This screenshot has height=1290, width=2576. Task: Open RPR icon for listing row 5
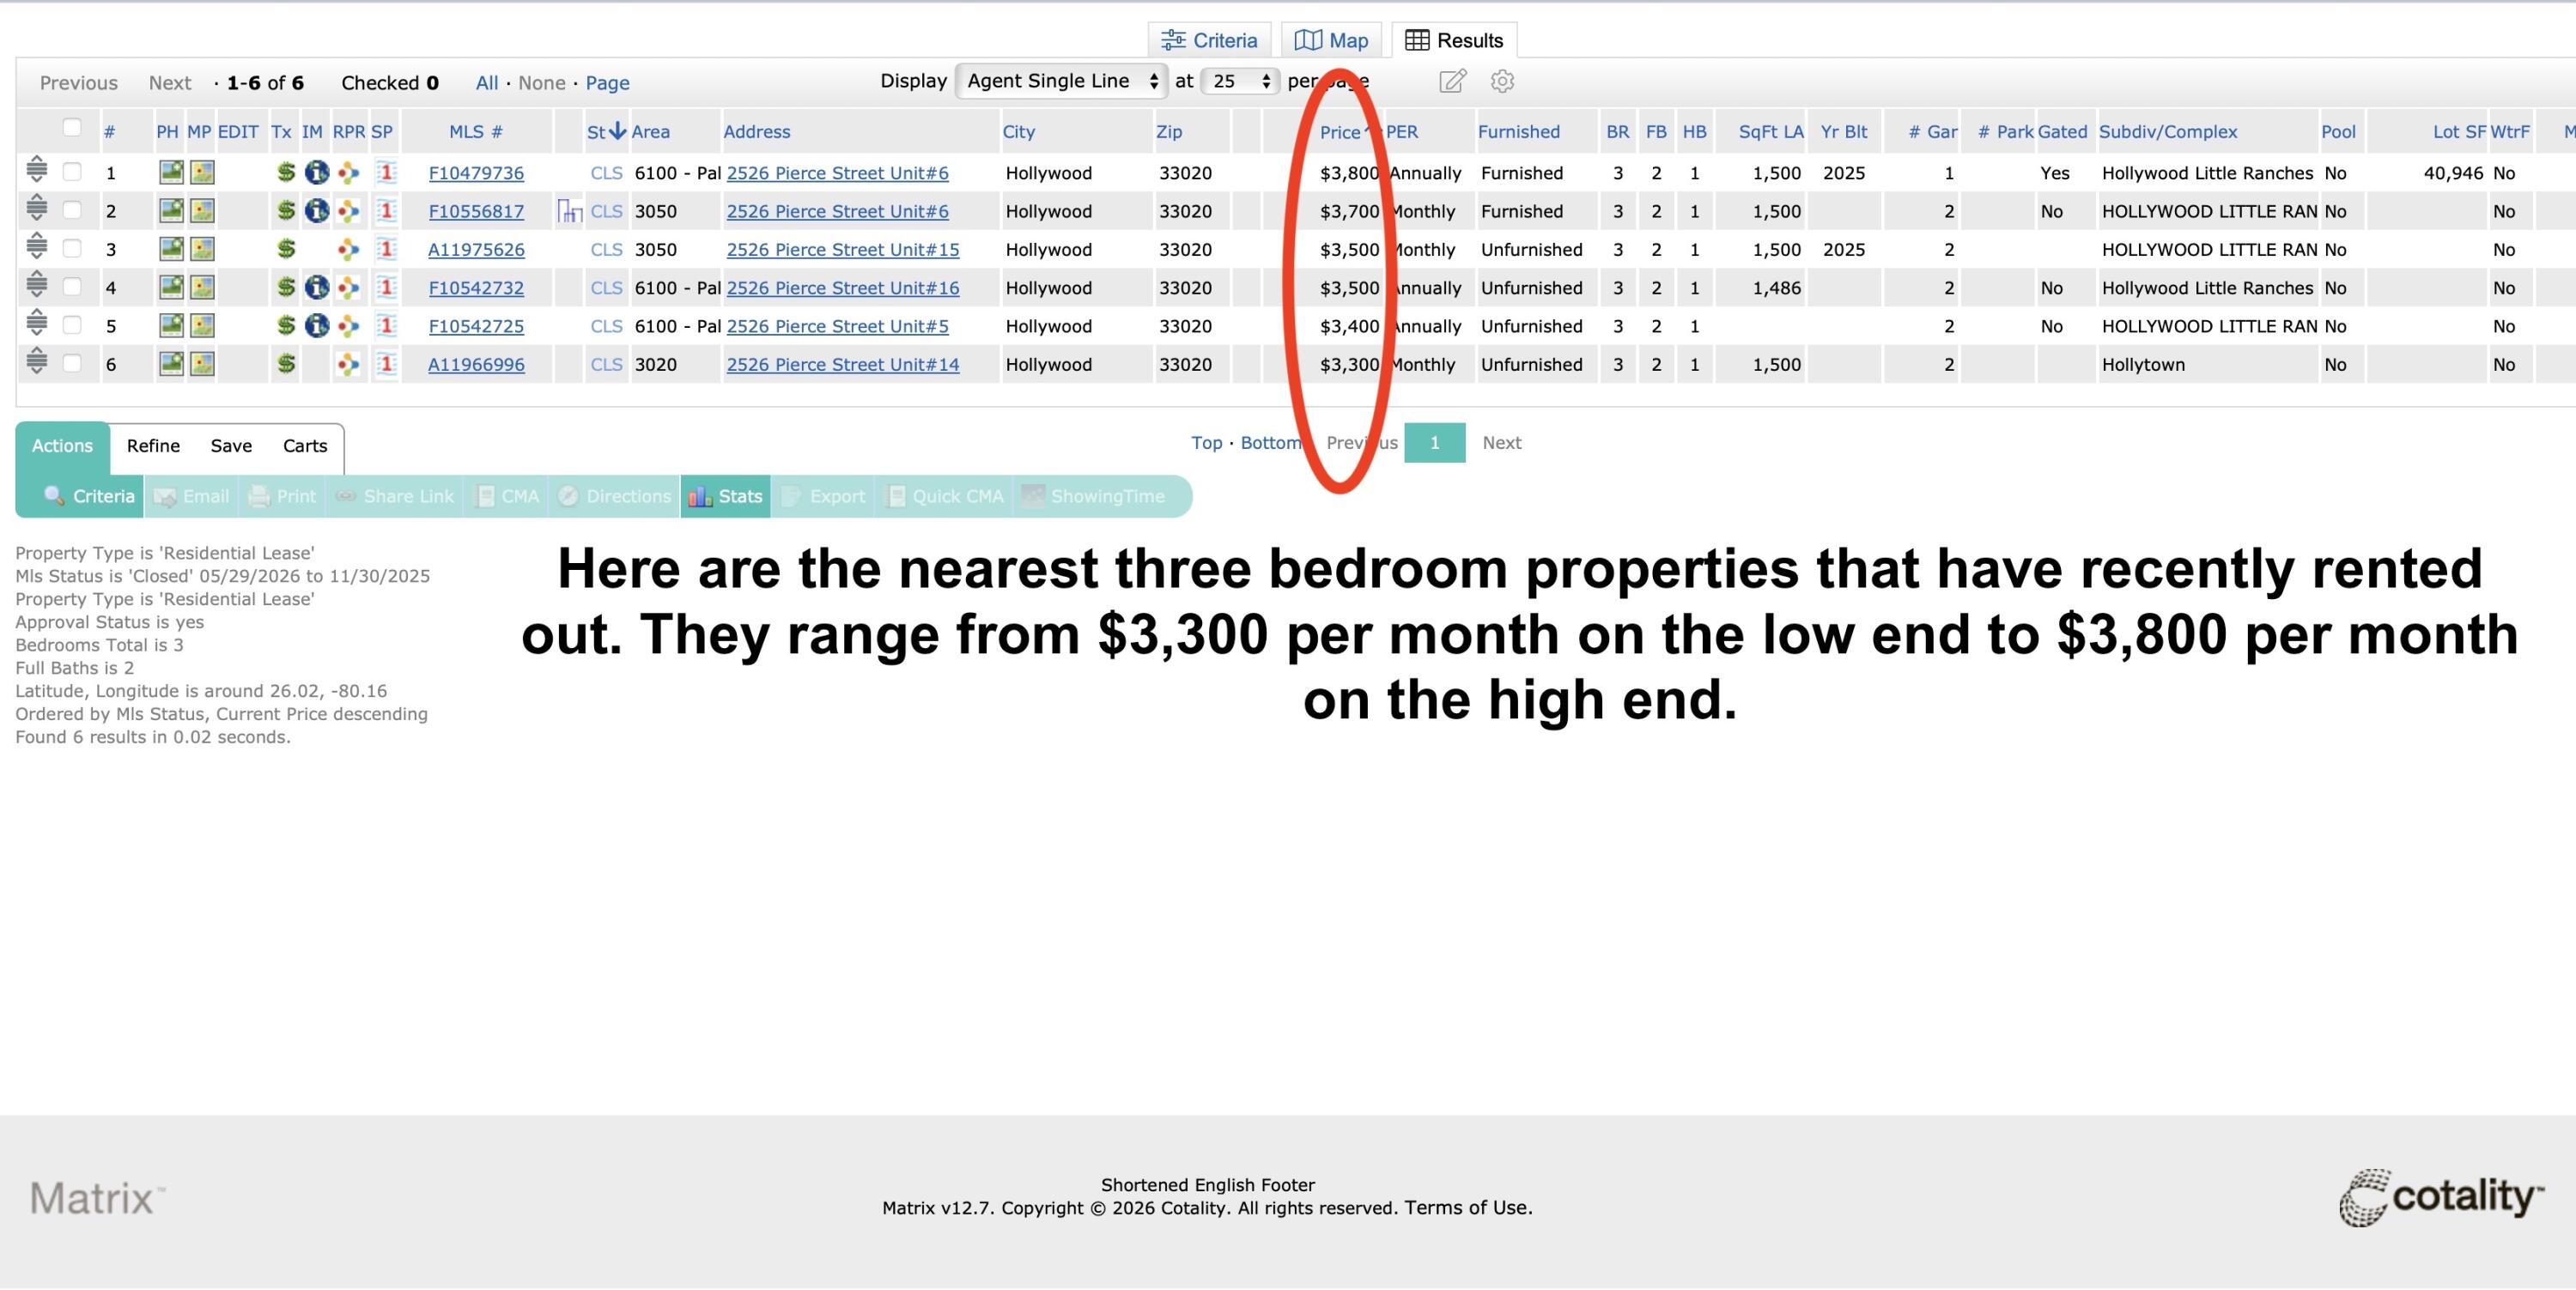(x=348, y=326)
